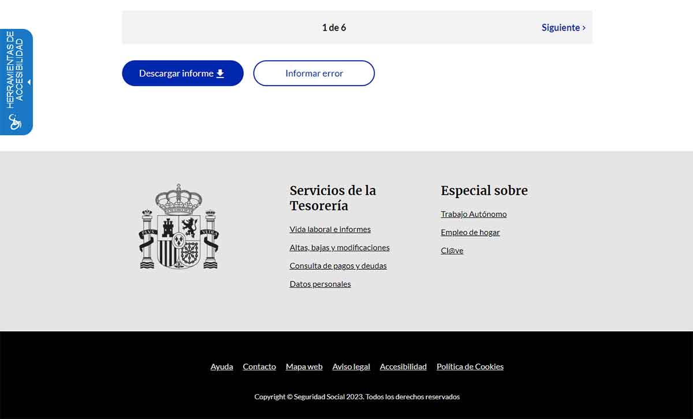Viewport: 693px width, 419px height.
Task: Review the Política de Cookies
Action: click(x=470, y=366)
